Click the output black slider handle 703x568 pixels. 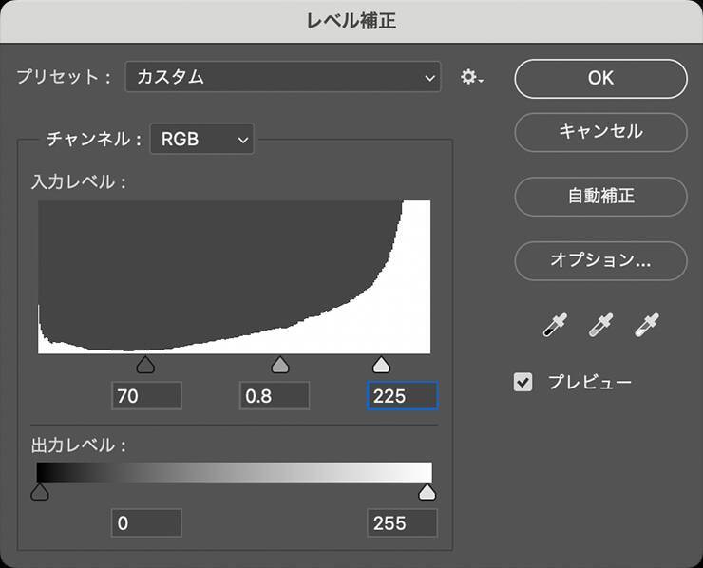tap(39, 491)
